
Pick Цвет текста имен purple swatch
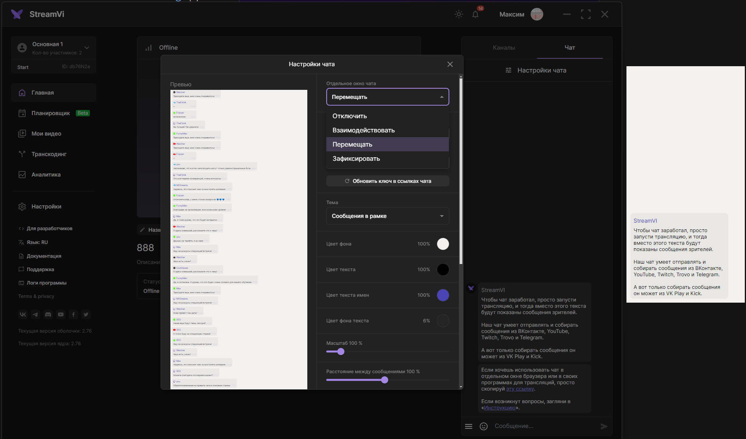pyautogui.click(x=443, y=295)
